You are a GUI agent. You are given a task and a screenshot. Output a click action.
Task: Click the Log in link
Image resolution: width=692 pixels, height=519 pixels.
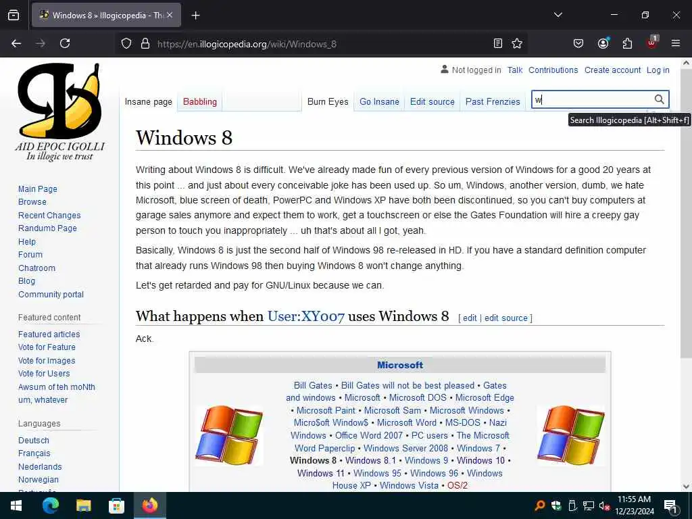[658, 70]
